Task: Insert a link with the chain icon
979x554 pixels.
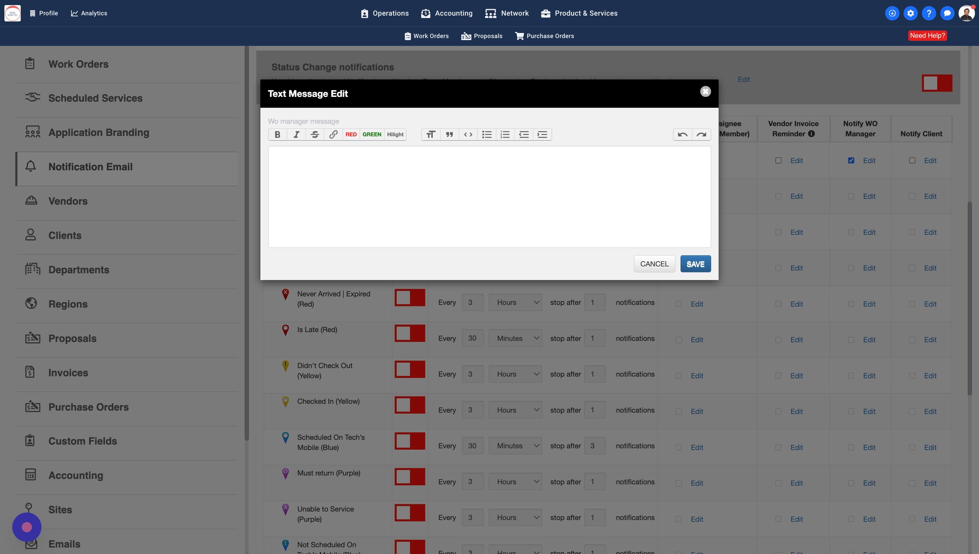Action: click(333, 134)
